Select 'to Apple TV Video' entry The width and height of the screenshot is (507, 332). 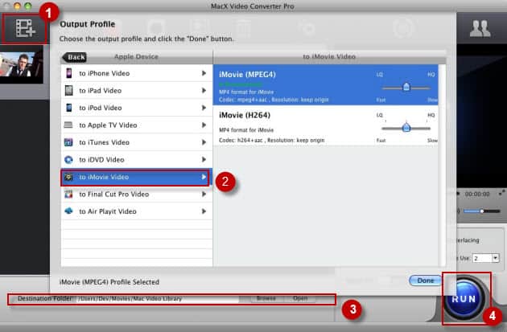click(137, 125)
